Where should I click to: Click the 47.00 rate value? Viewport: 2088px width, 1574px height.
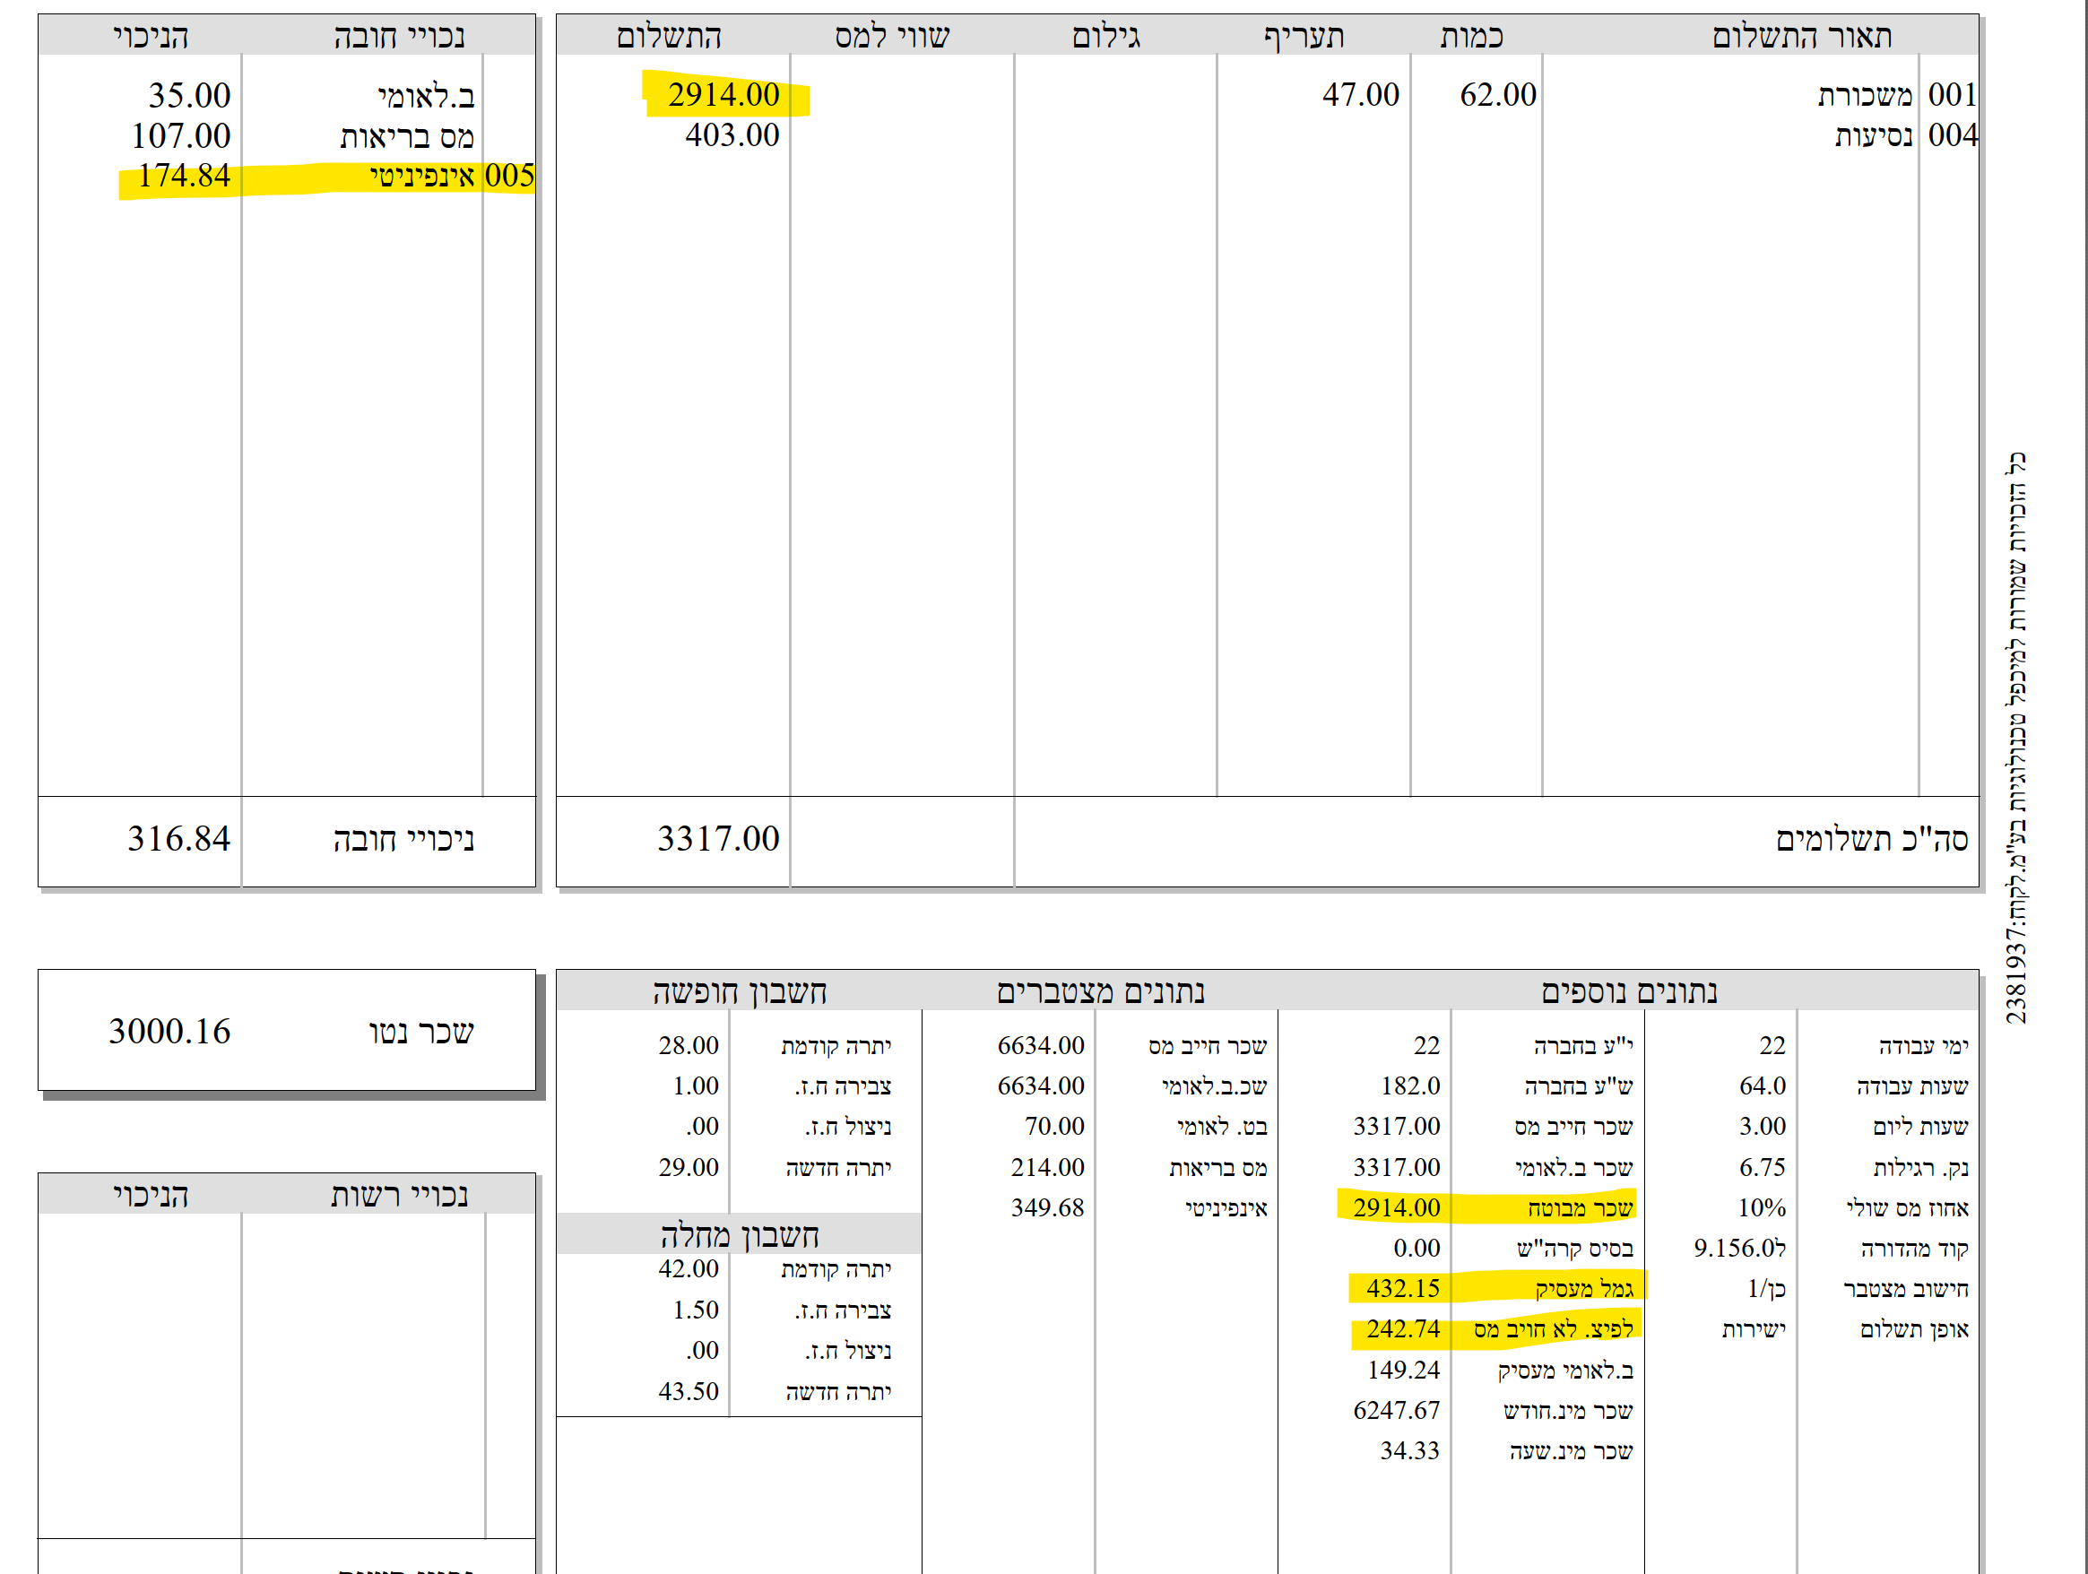(1359, 94)
